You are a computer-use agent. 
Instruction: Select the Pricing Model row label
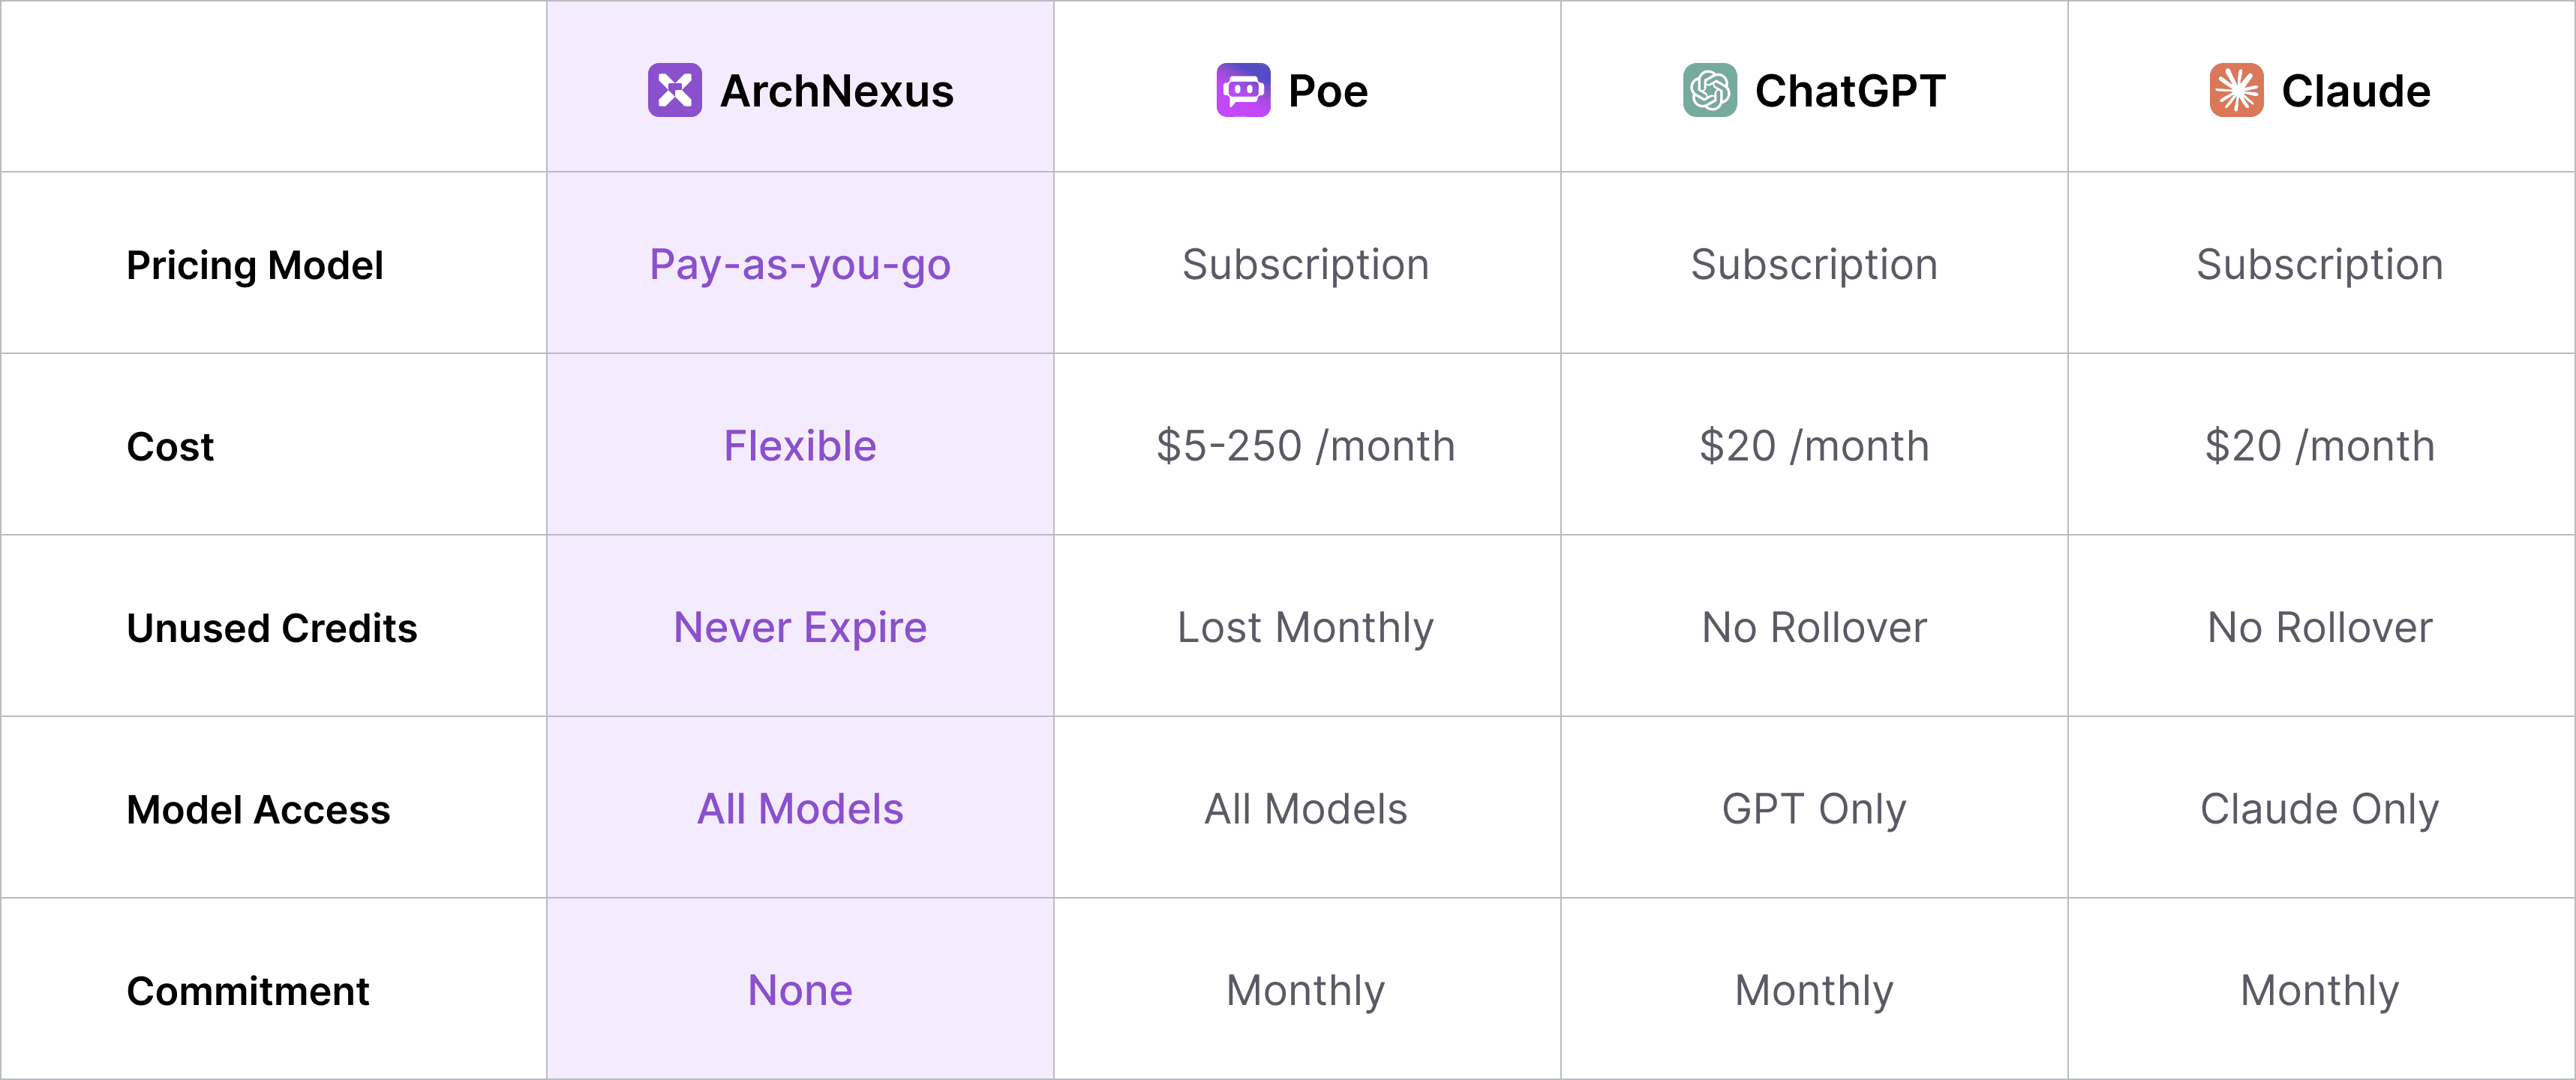tap(254, 265)
